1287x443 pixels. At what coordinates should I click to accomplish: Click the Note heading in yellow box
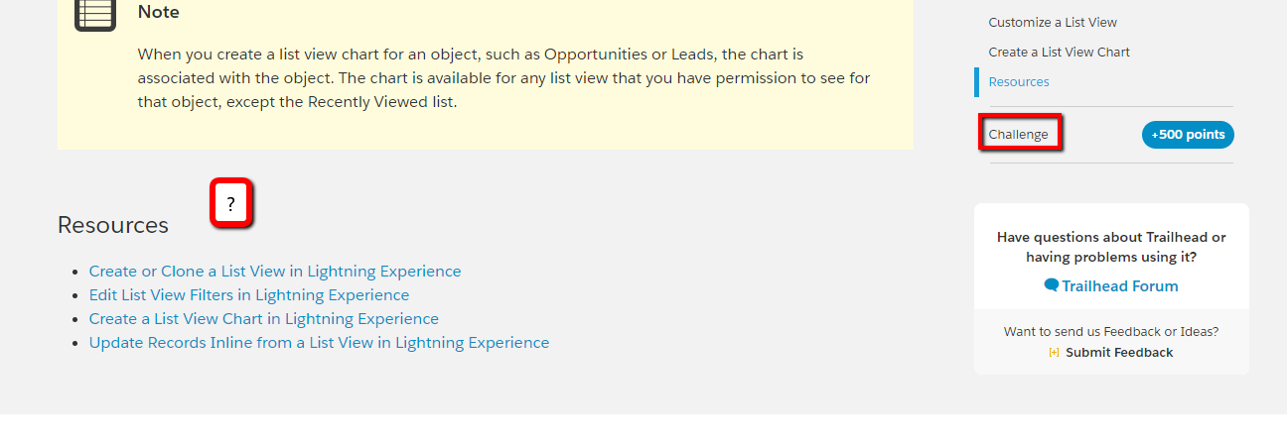click(x=159, y=12)
